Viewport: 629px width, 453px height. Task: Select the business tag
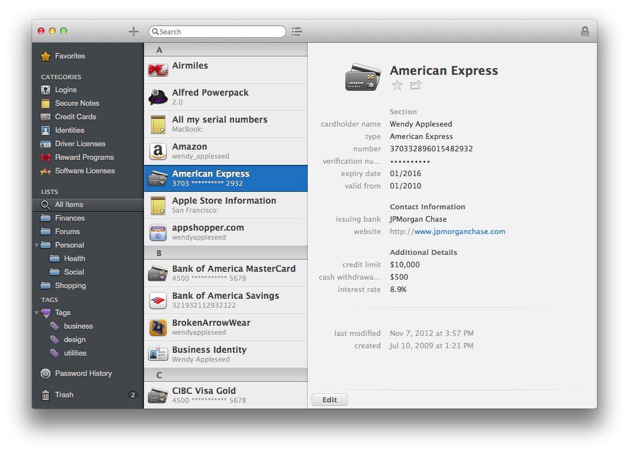click(78, 326)
